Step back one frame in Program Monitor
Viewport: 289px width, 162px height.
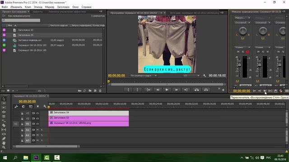(x=158, y=90)
